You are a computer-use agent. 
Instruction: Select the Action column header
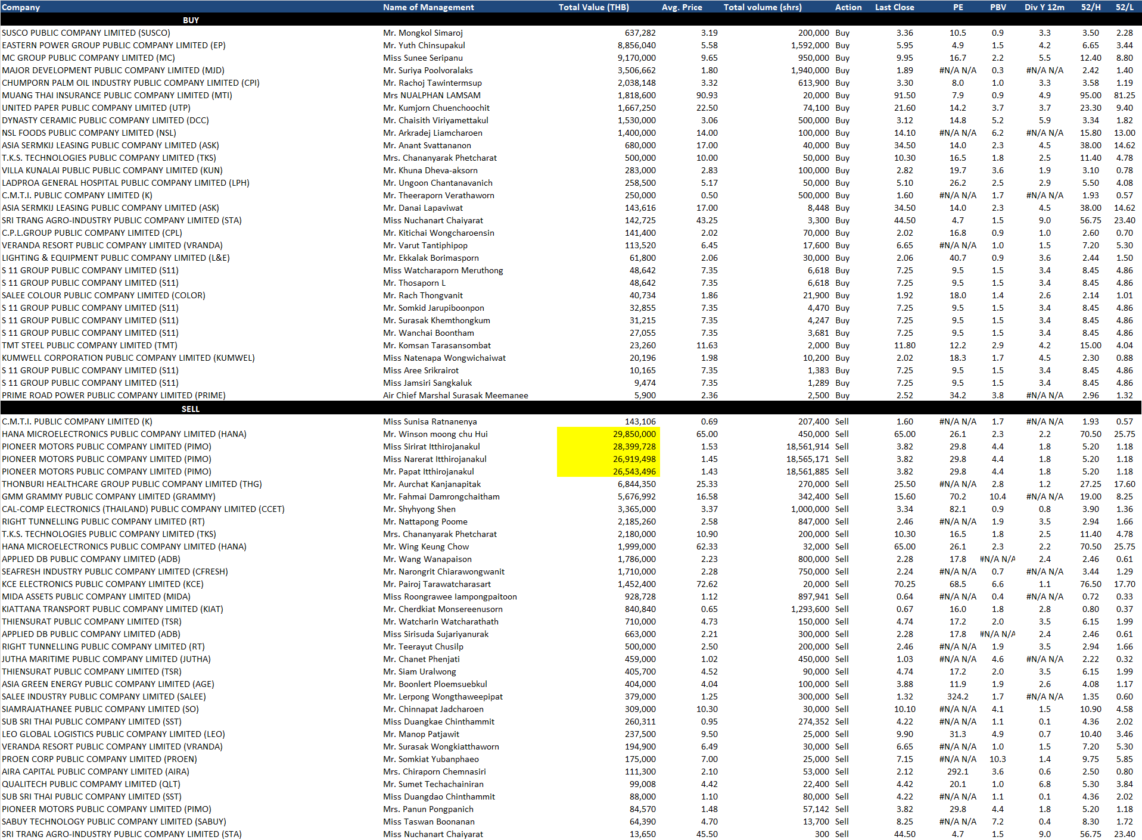click(848, 7)
